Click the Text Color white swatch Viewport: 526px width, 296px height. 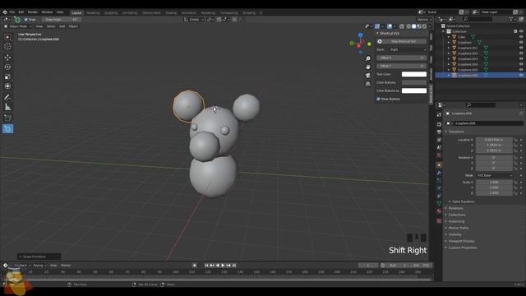pos(414,74)
